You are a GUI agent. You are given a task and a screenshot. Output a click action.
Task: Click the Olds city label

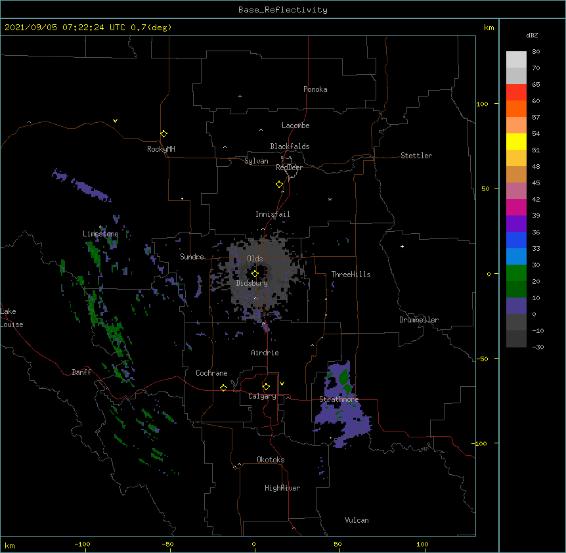(255, 259)
